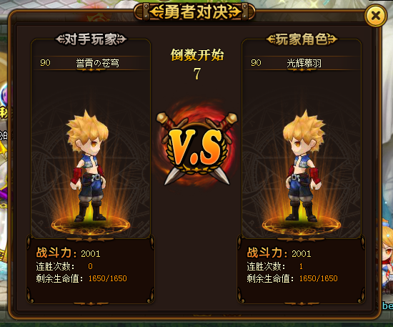Click opponent's 连胜次数 value 0
The image size is (393, 327).
click(91, 266)
